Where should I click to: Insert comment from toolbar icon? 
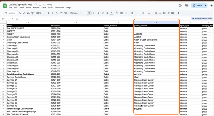click(x=160, y=13)
